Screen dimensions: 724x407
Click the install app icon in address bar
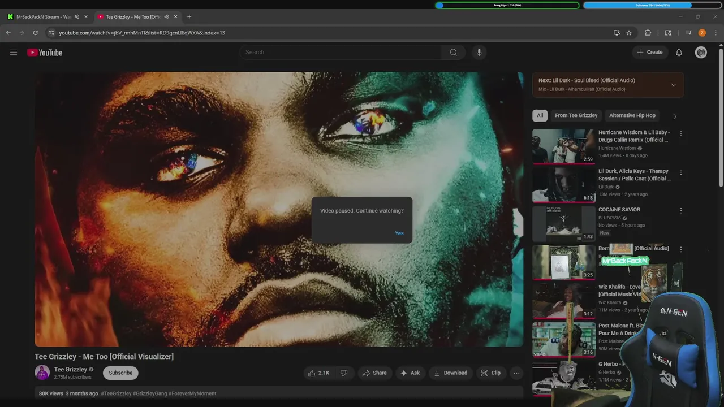[617, 33]
